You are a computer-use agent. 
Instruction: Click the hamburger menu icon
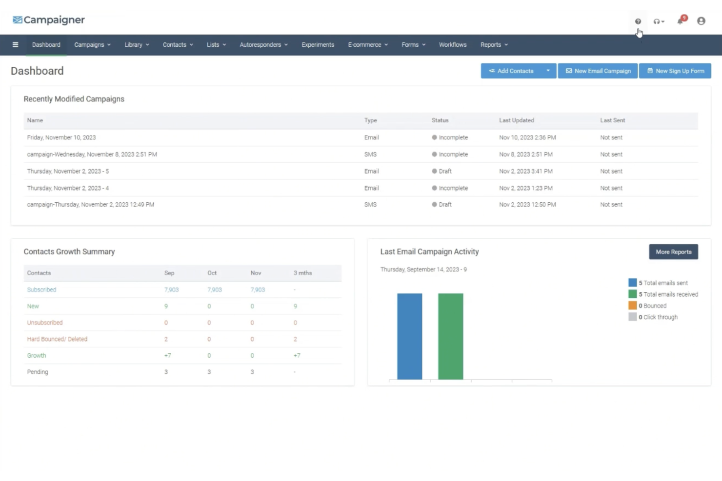15,44
